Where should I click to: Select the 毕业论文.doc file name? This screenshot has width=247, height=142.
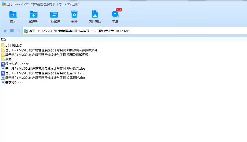click(45, 68)
